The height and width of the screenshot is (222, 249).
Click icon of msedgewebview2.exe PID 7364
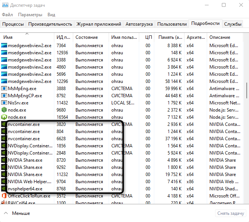(x=4, y=46)
